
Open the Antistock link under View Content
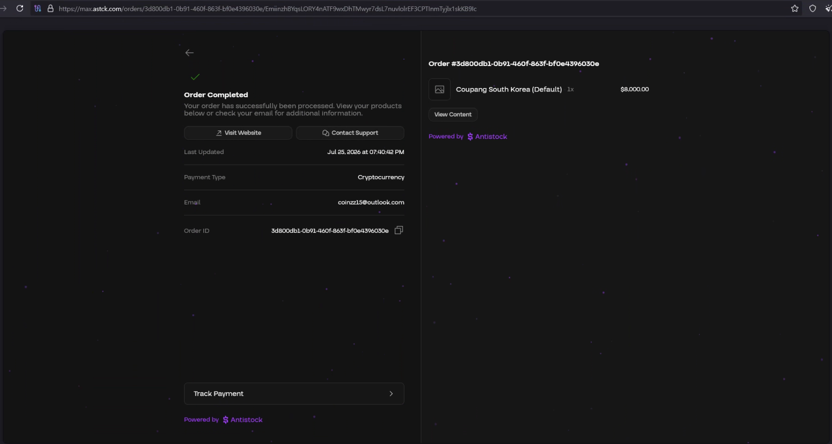[487, 136]
